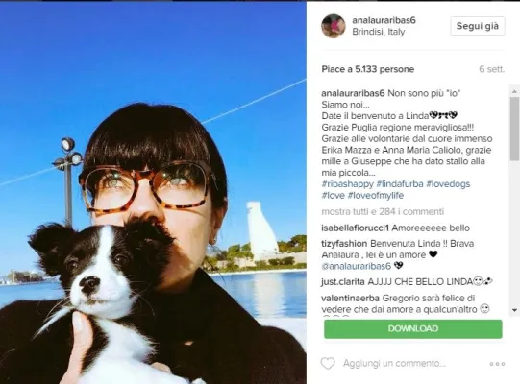Click the scrollbar down arrow in comments

tap(514, 310)
